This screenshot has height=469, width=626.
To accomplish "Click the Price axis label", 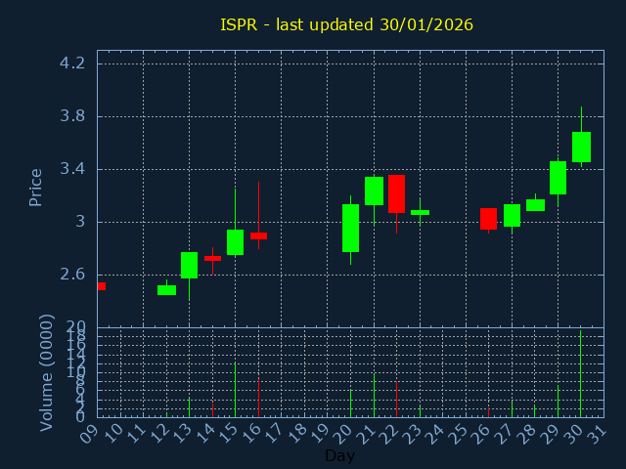I will click(x=36, y=187).
